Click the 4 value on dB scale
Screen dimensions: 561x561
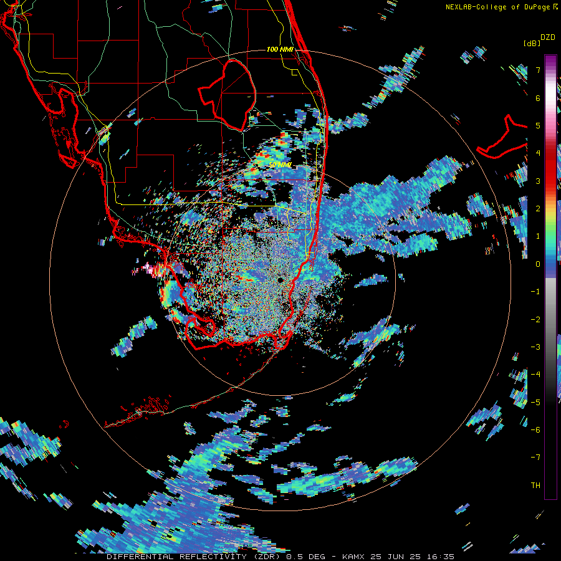point(538,153)
